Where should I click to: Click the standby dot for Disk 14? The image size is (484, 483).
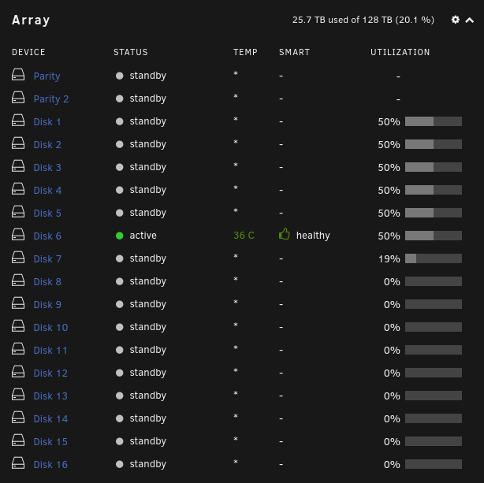point(120,418)
